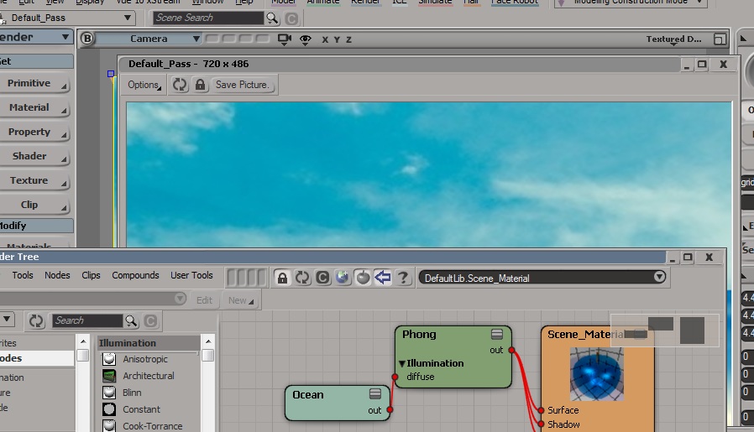
Task: Click C icon beside preset Search
Action: (150, 320)
